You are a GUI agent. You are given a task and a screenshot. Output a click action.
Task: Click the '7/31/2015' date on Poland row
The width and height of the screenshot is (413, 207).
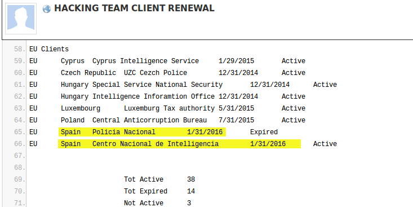236,120
